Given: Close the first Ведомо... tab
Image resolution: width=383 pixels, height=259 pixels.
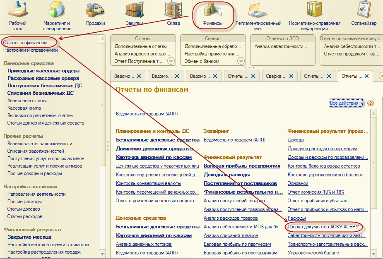Looking at the screenshot, I should [139, 76].
